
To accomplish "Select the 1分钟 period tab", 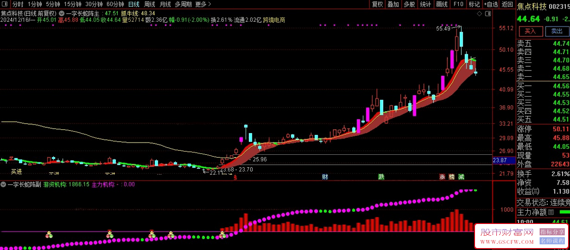I will (35, 4).
